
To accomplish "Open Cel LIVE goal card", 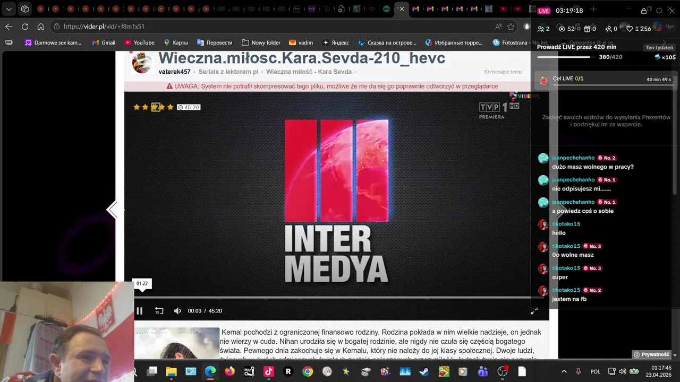I will pos(605,80).
